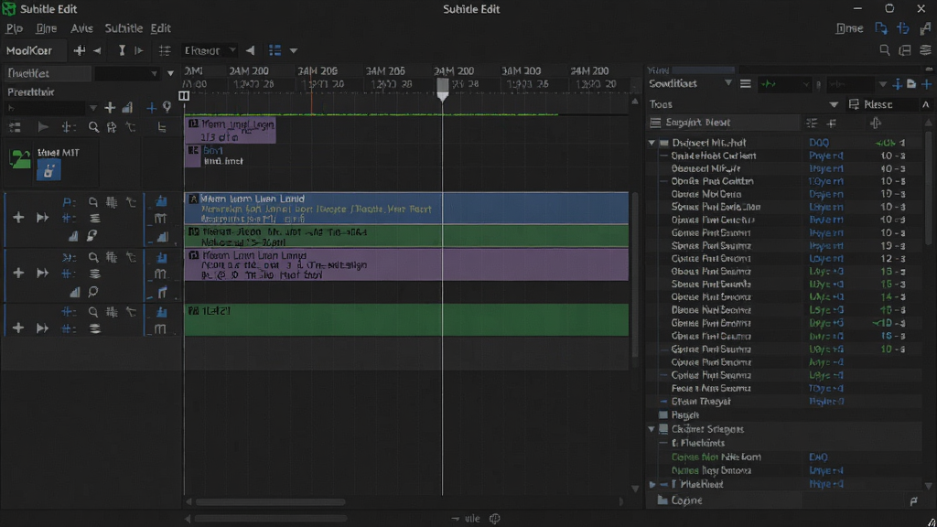Click the volume ramp icon on the first track
937x527 pixels.
tap(73, 237)
